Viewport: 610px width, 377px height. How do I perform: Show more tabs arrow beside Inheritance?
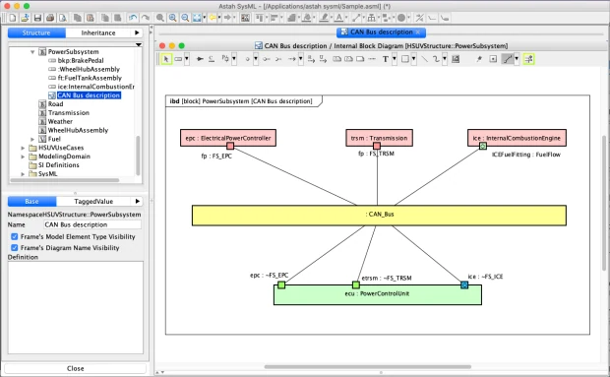pyautogui.click(x=137, y=32)
